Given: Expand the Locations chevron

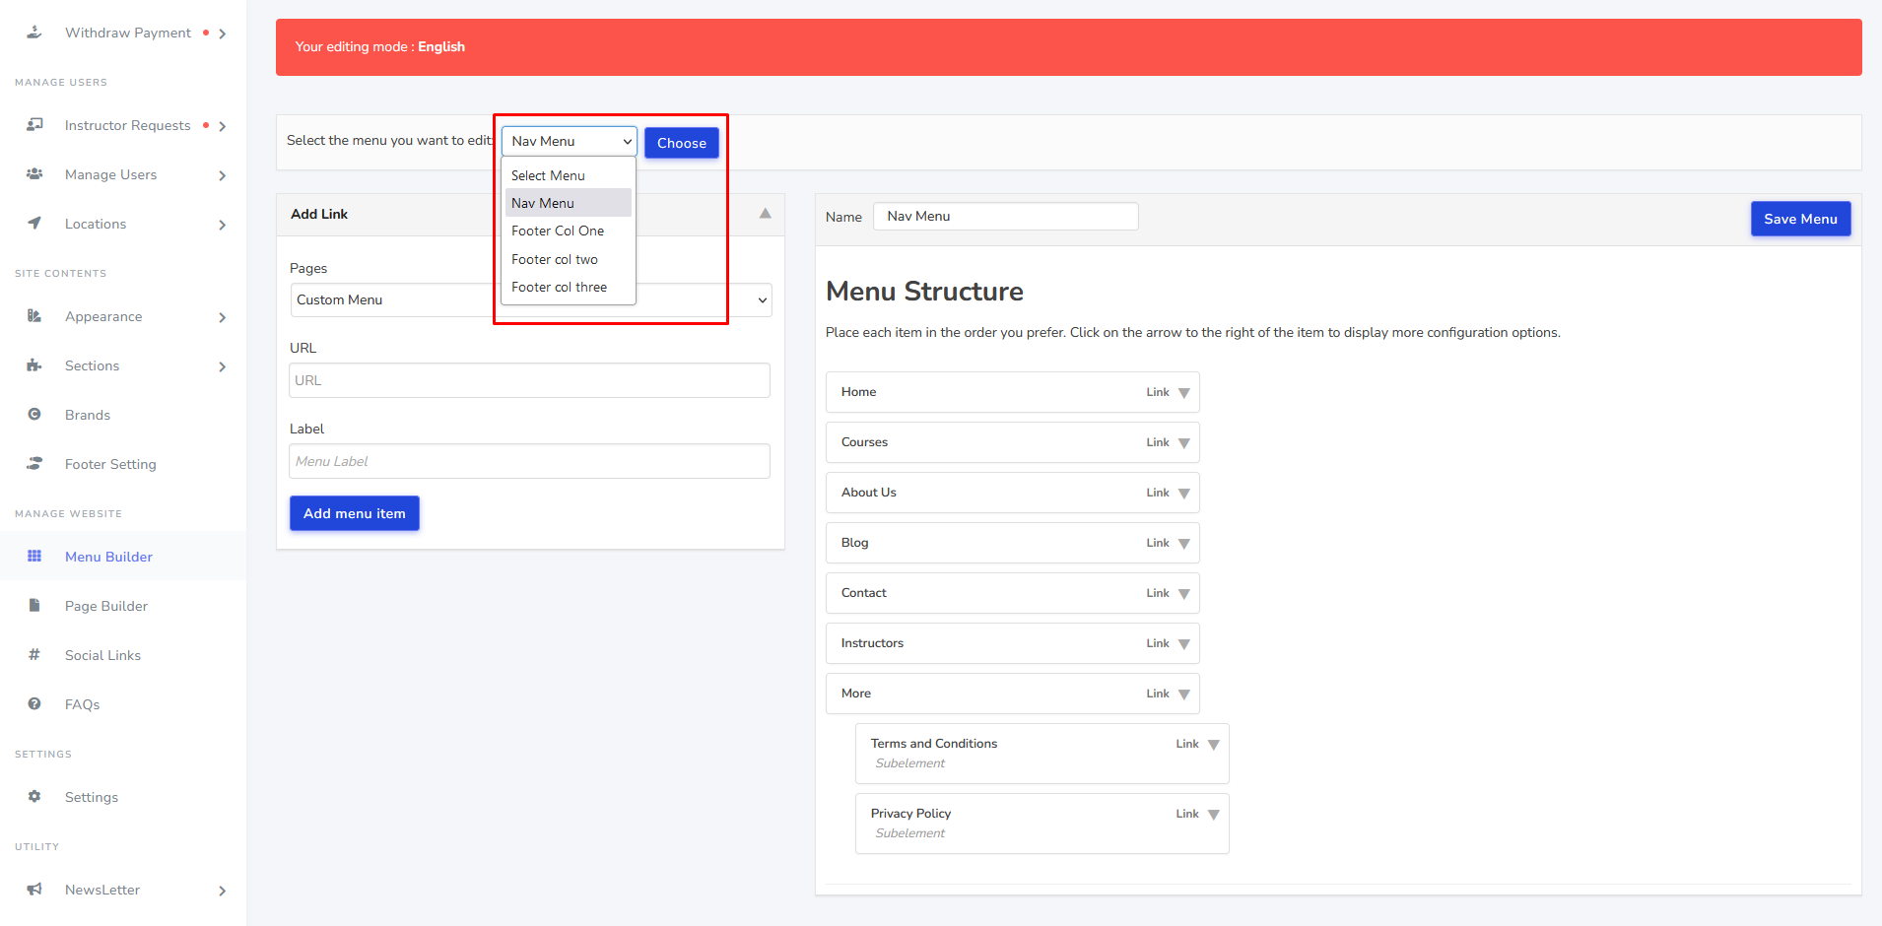Looking at the screenshot, I should click(223, 225).
